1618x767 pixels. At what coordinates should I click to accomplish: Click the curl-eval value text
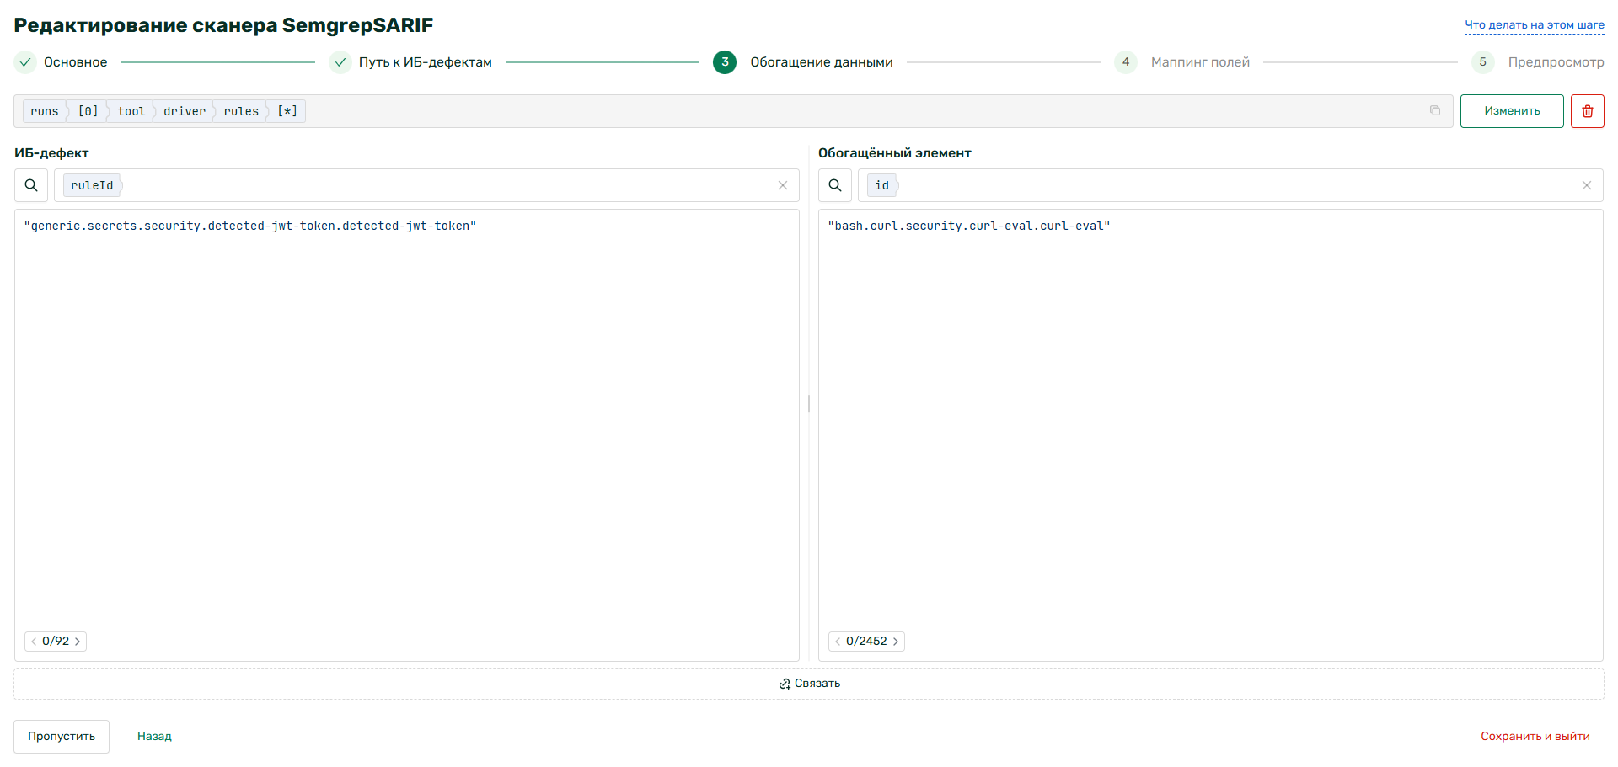(969, 226)
